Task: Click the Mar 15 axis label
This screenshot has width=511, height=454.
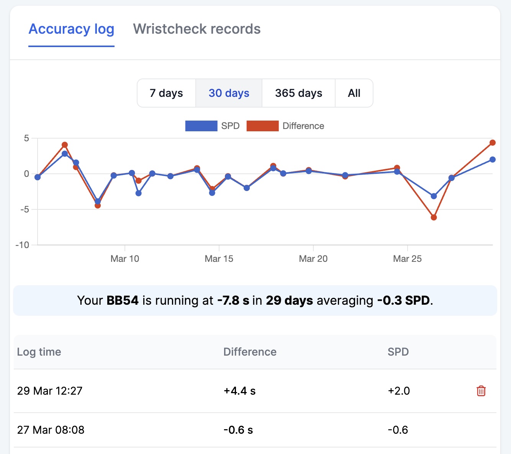Action: [x=219, y=258]
